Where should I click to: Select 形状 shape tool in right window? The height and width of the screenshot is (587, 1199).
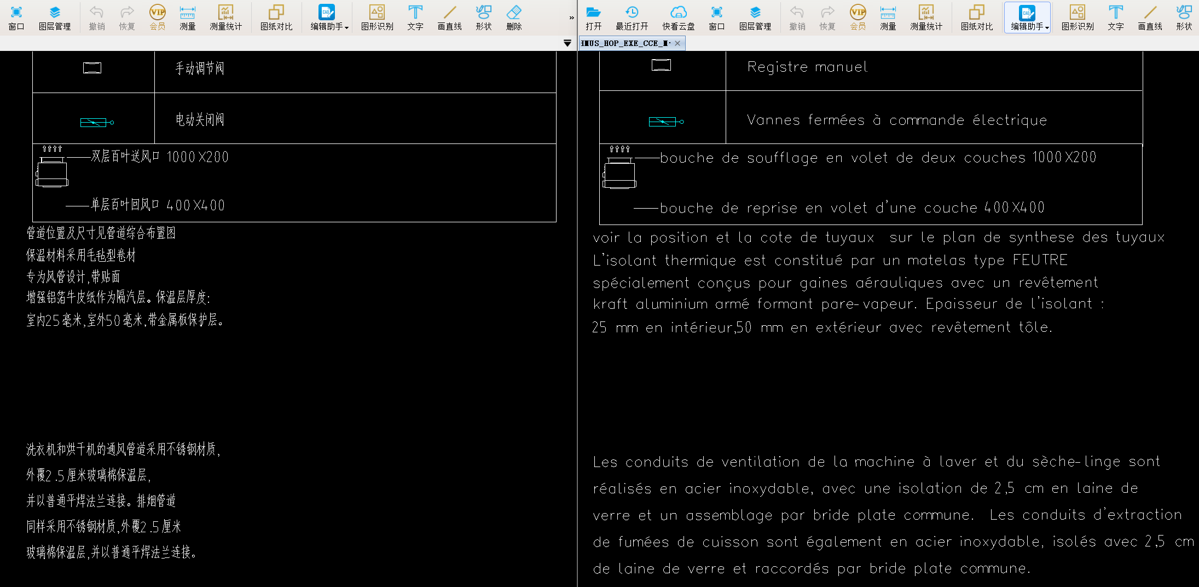point(1184,18)
